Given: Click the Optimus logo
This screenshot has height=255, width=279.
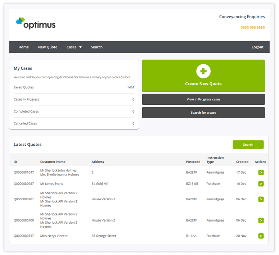Looking at the screenshot, I should pyautogui.click(x=35, y=23).
